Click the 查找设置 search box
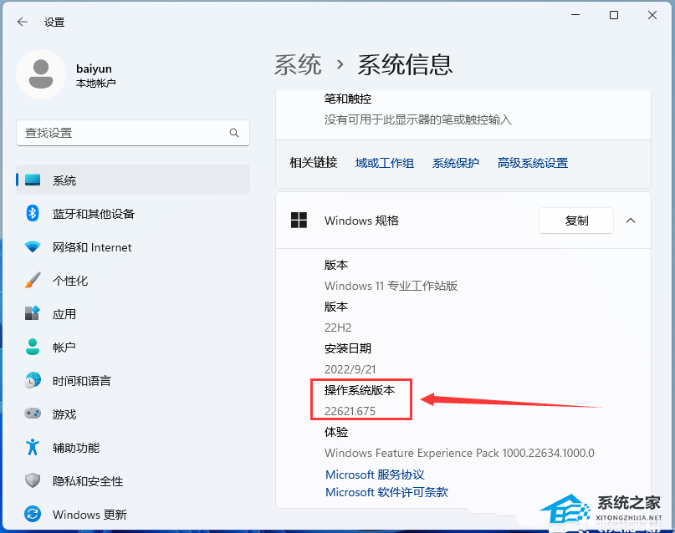 click(121, 133)
